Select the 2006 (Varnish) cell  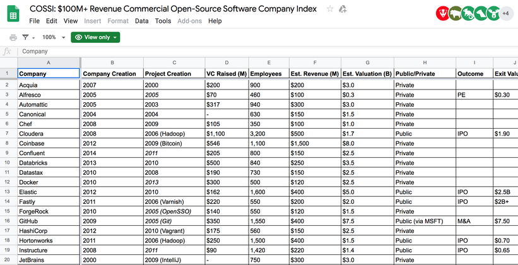click(x=174, y=201)
